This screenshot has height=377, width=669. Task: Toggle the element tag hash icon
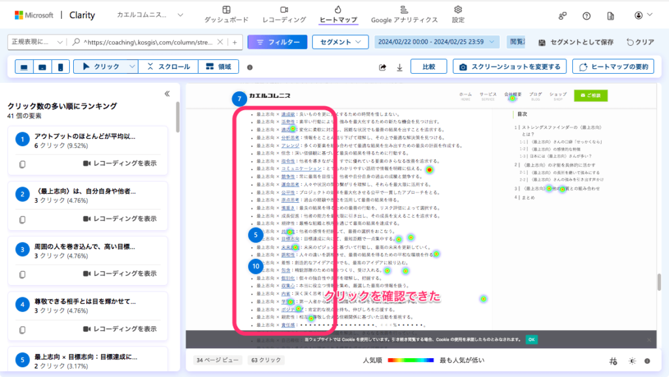(613, 361)
